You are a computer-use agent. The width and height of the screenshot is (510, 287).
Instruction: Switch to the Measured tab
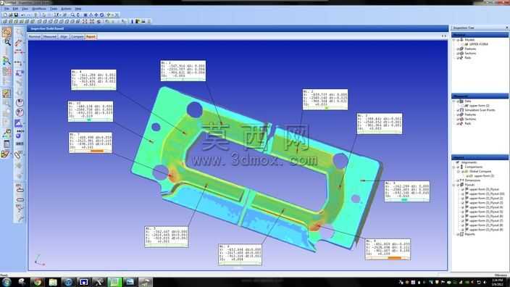50,37
